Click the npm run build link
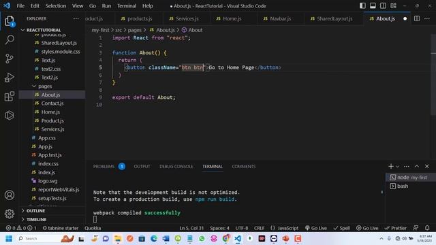This screenshot has height=245, width=436. point(215,199)
